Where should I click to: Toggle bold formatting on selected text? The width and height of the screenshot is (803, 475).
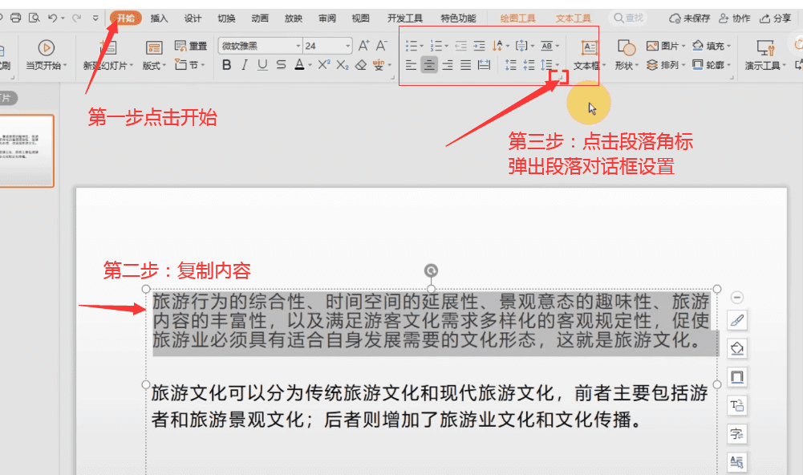[226, 65]
